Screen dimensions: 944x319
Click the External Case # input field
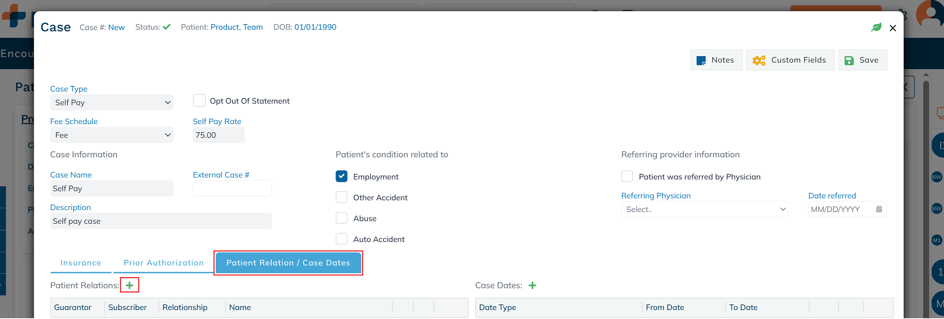pos(232,188)
